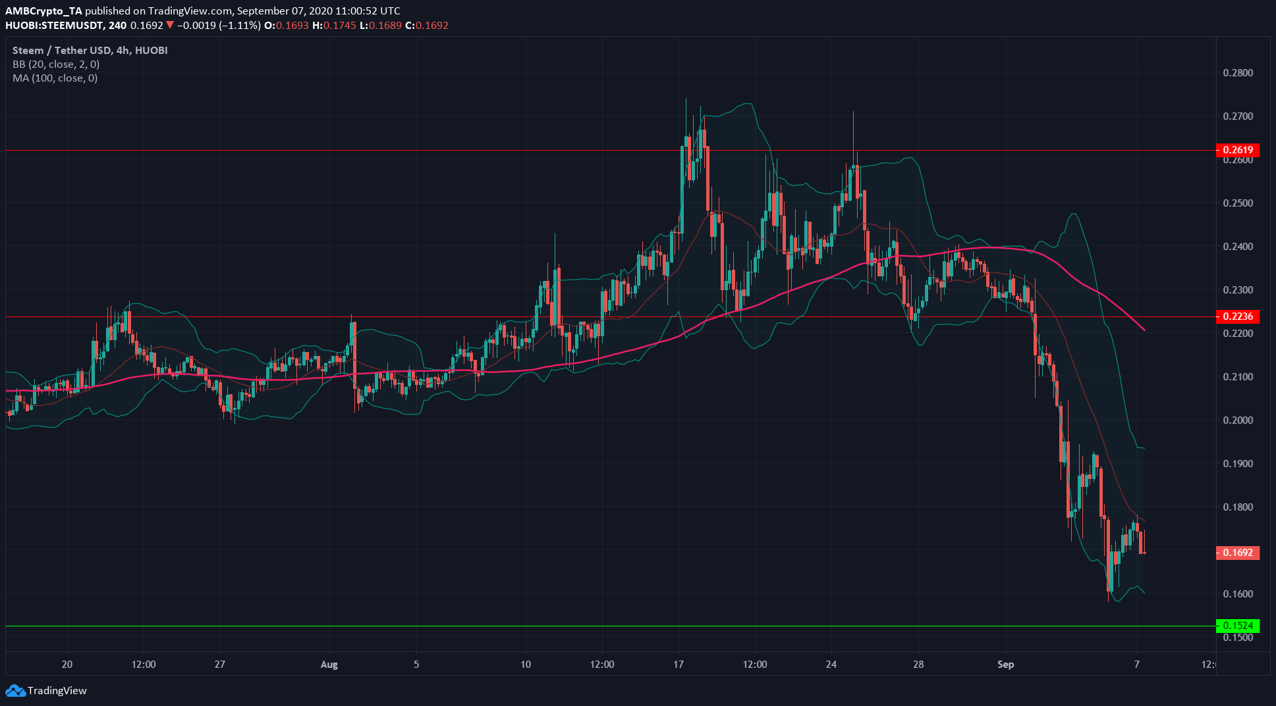1276x706 pixels.
Task: Click the TradingView cloud logo icon
Action: point(15,691)
